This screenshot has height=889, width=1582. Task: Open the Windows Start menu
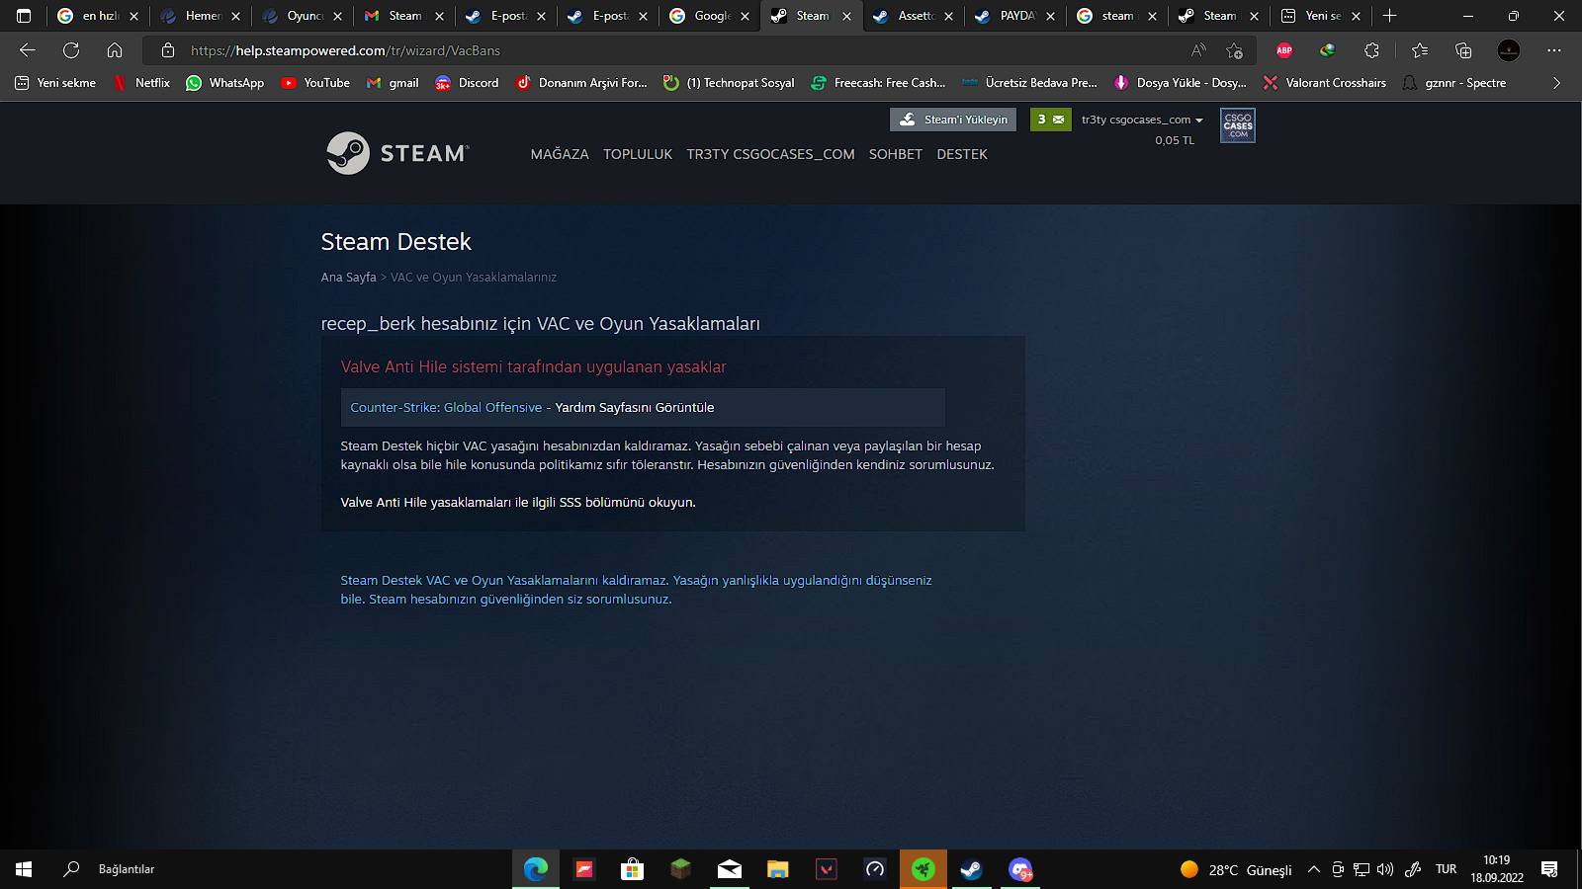(24, 869)
